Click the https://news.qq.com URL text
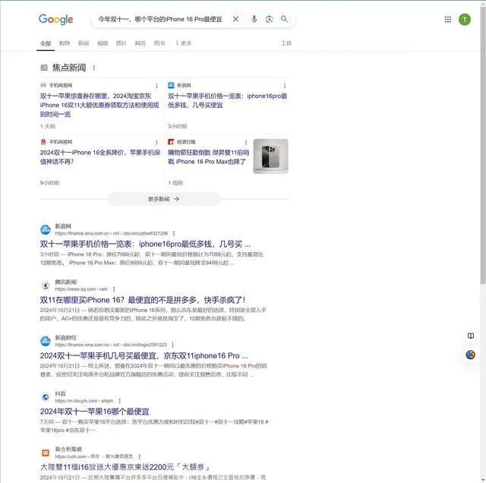The image size is (486, 483). [81, 289]
